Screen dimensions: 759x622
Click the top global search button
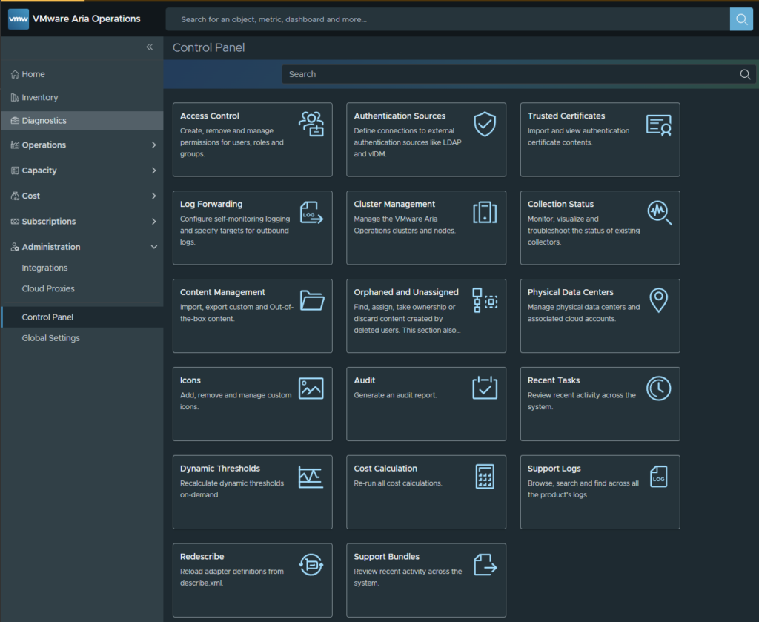point(741,19)
